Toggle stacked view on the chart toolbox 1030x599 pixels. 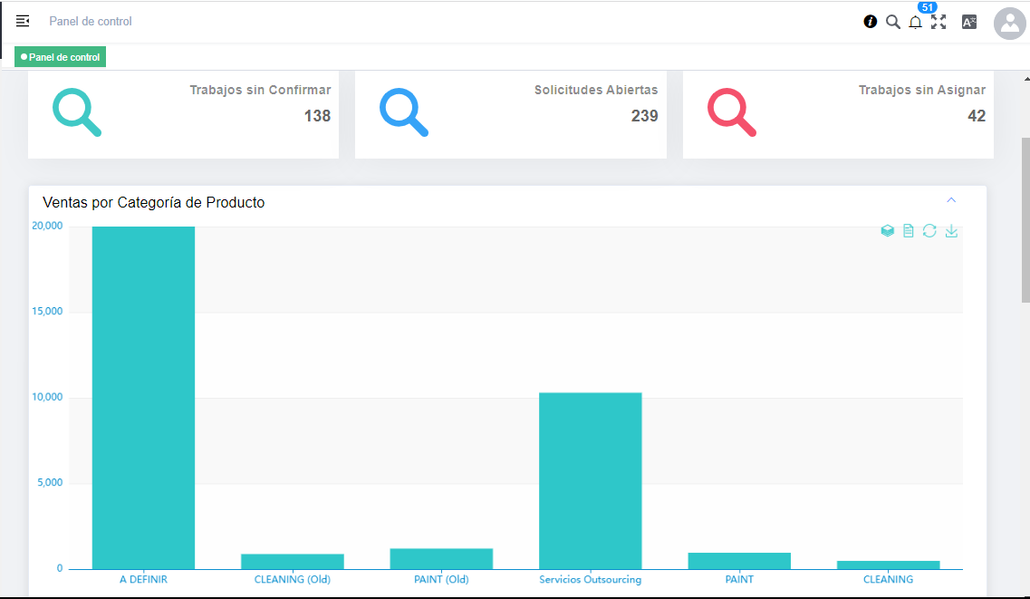(888, 231)
